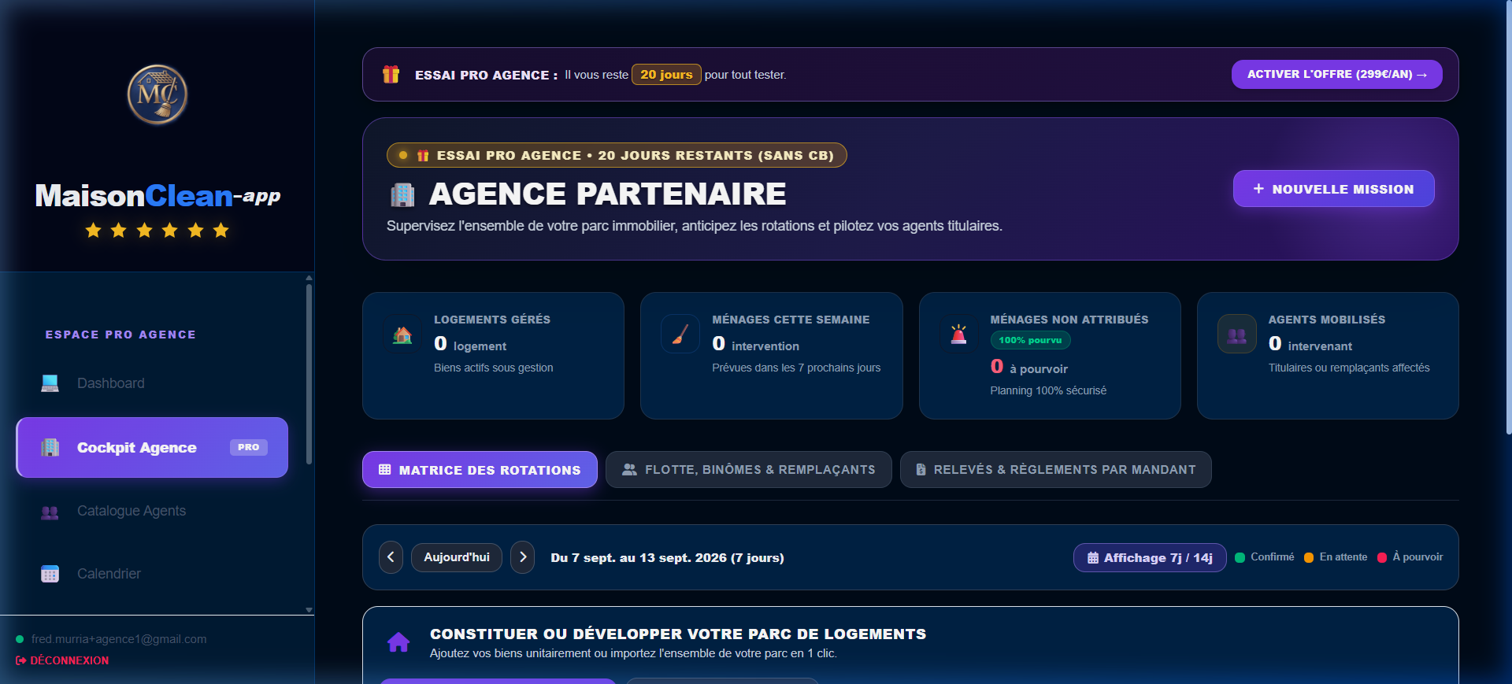Select Cockpit Agence in the sidebar

[x=152, y=447]
